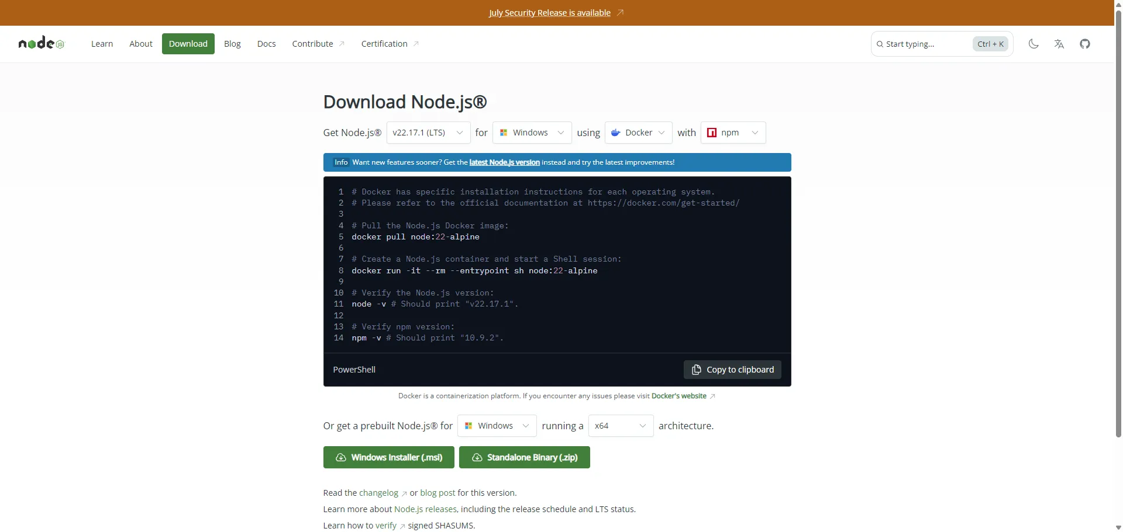Click the download icon on Windows Installer button
The width and height of the screenshot is (1123, 532).
pos(341,457)
